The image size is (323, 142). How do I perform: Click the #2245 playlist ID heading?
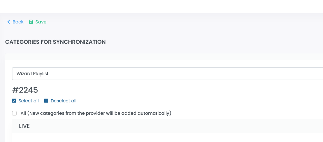coord(25,90)
